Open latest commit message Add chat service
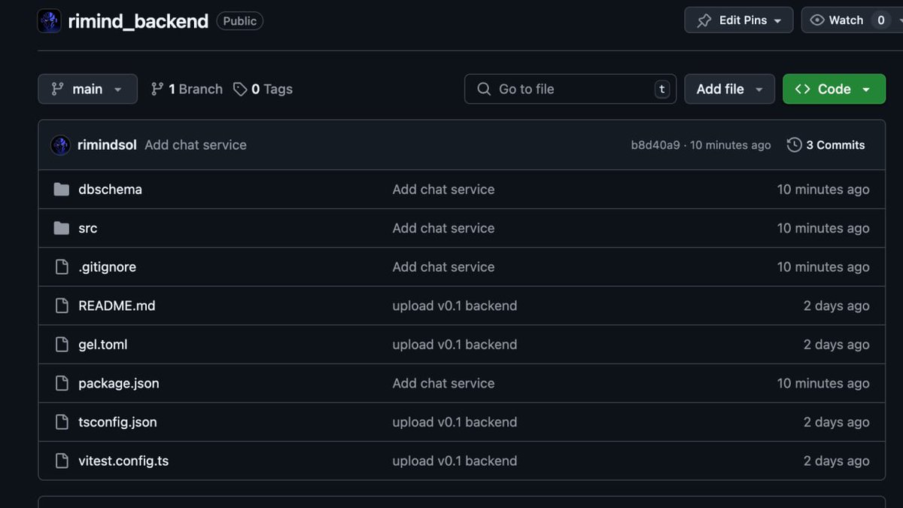Viewport: 903px width, 508px height. (196, 144)
